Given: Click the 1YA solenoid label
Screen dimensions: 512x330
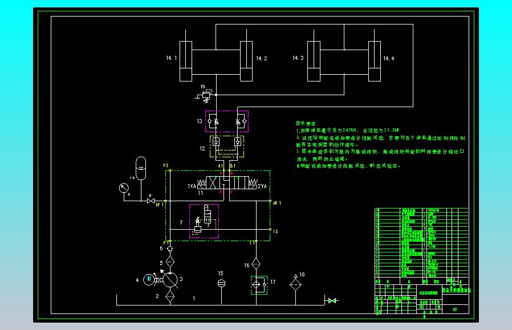Looking at the screenshot, I should pyautogui.click(x=192, y=186).
